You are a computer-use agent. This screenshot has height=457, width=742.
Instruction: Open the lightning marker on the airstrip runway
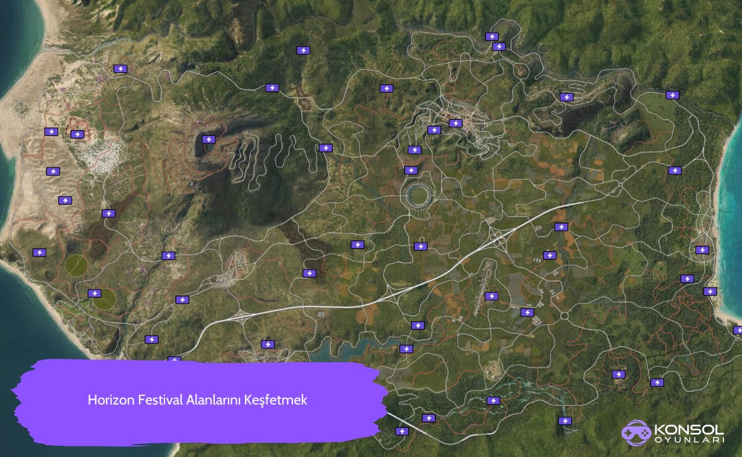pos(491,296)
